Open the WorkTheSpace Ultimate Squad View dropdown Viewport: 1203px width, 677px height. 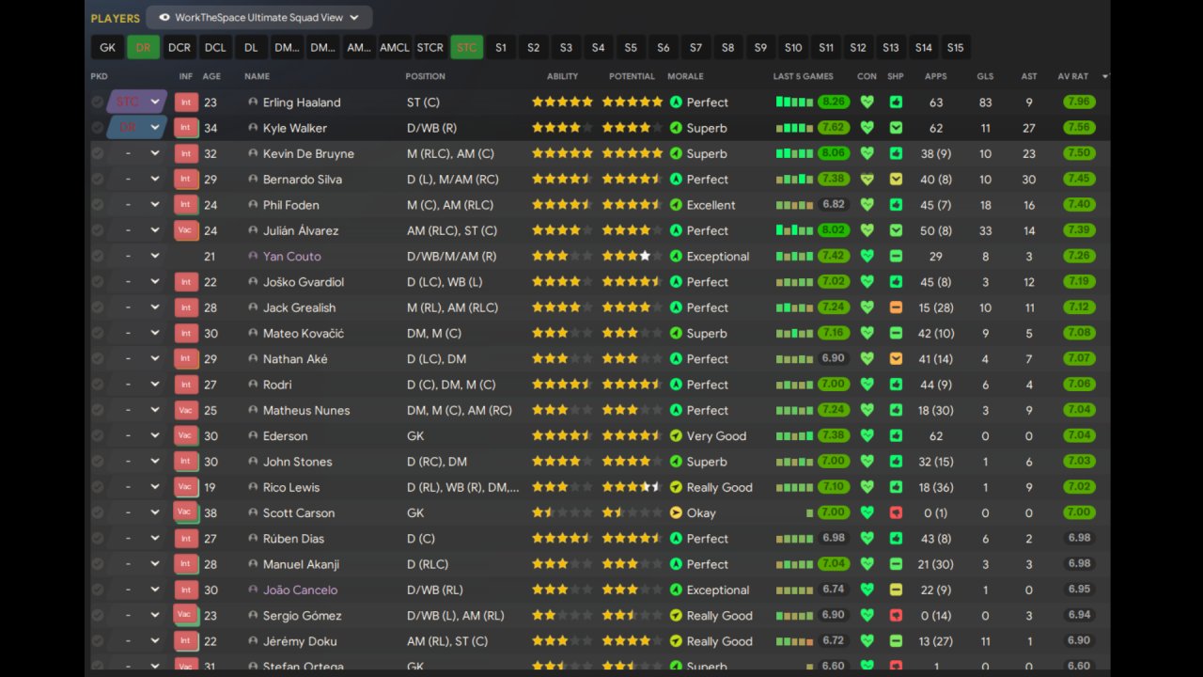[x=259, y=18]
